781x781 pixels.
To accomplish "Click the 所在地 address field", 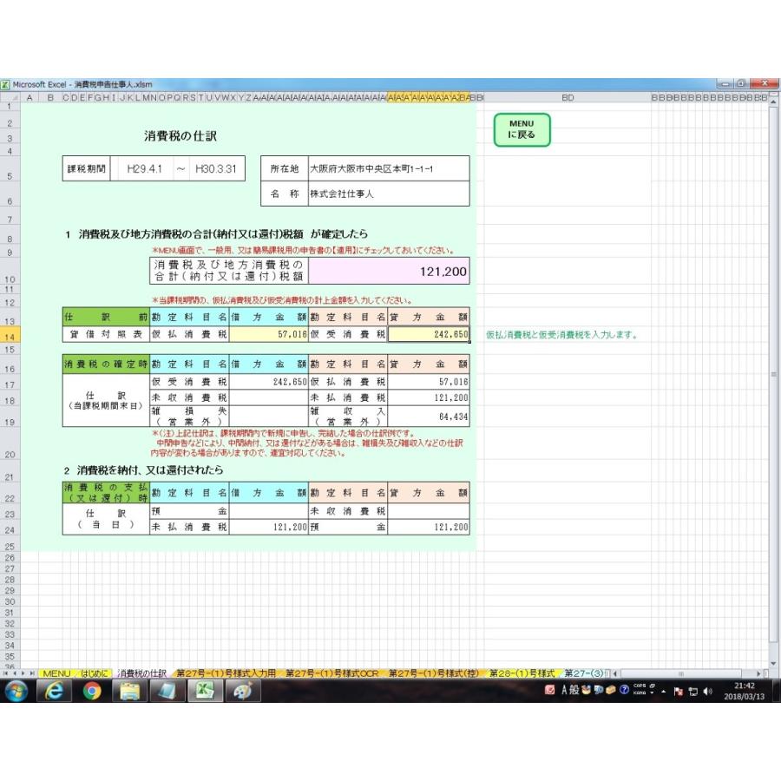I will pos(389,168).
